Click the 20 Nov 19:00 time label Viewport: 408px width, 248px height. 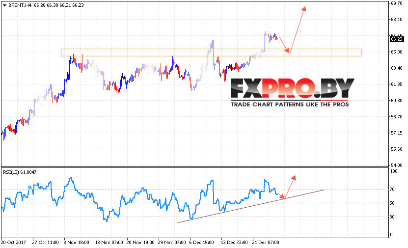point(140,243)
